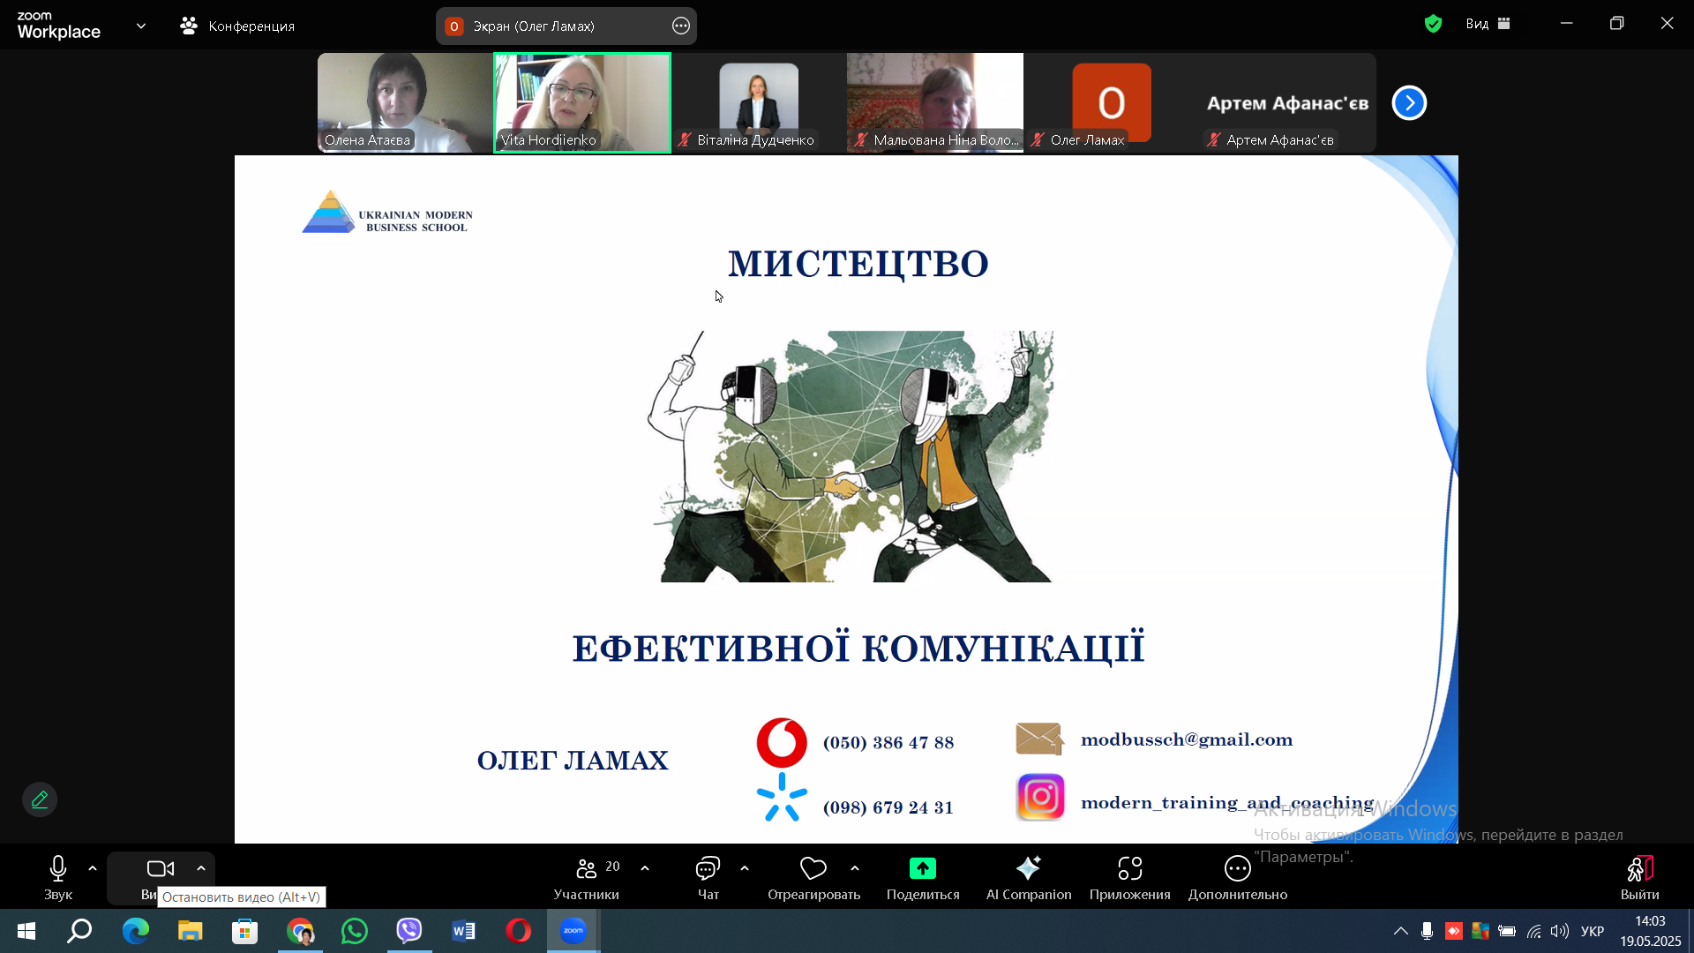Viewport: 1694px width, 953px height.
Task: Expand participants options arrow
Action: (x=645, y=868)
